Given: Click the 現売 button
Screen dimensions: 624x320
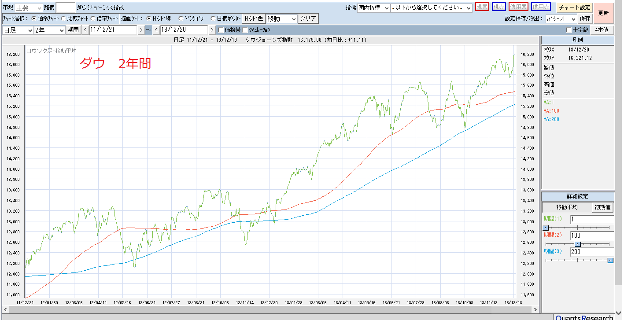Looking at the screenshot, I should pyautogui.click(x=499, y=7).
